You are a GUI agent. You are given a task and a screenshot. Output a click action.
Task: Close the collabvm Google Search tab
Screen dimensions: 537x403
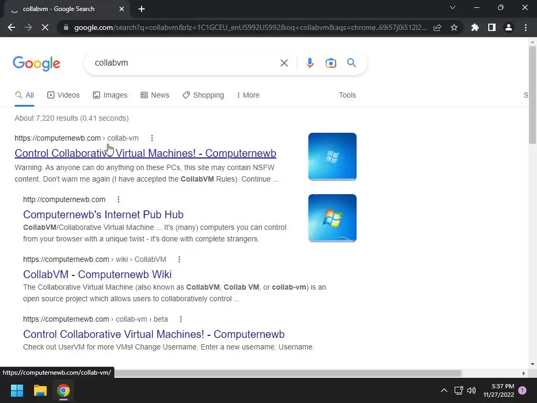click(x=122, y=9)
